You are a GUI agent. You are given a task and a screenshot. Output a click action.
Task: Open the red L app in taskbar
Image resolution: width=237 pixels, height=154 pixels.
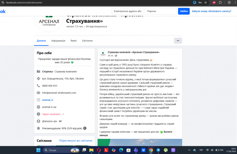click(x=106, y=150)
